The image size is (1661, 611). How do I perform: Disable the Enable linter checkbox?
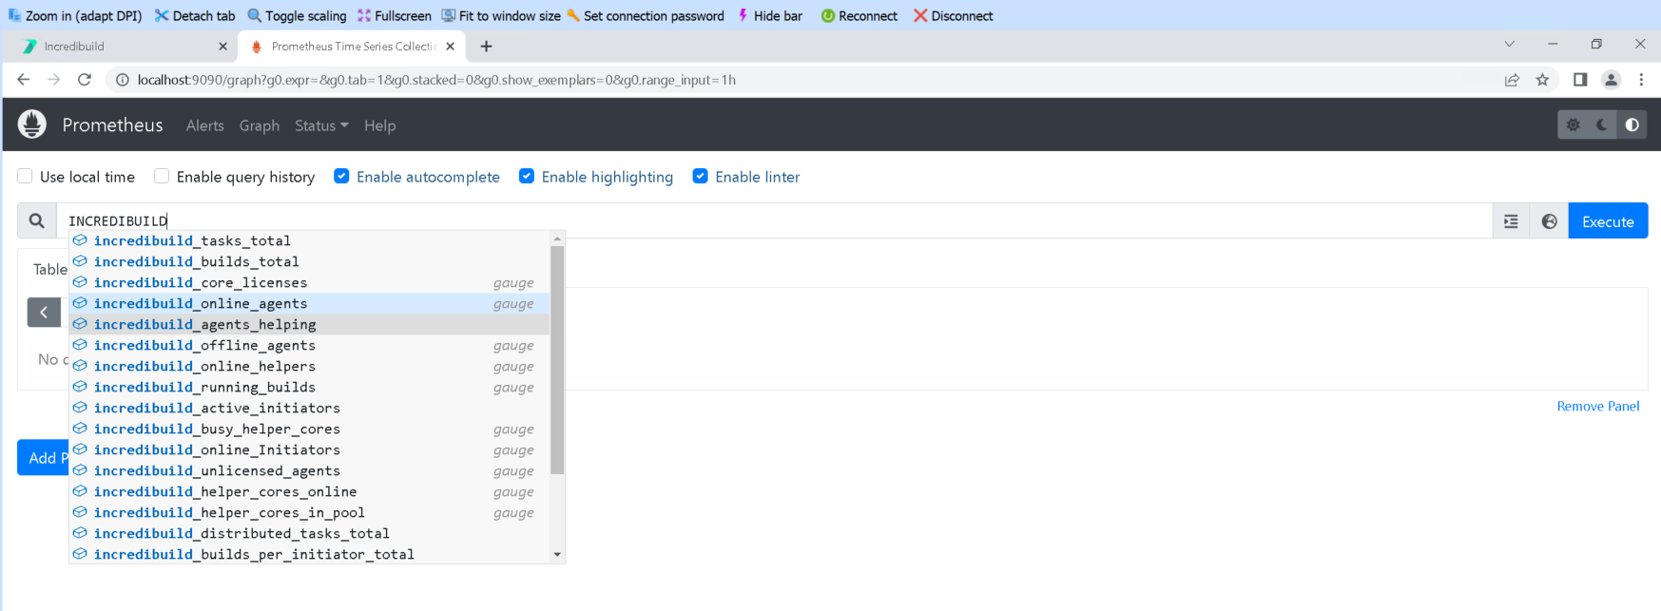701,177
